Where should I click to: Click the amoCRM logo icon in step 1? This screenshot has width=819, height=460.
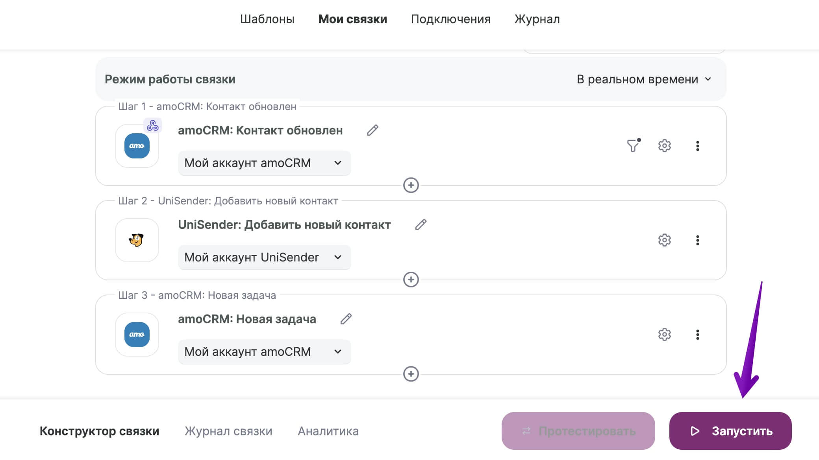pos(137,146)
